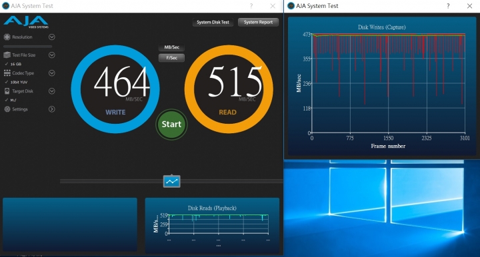Screen dimensions: 480x257
Task: Start the disk test
Action: point(171,125)
